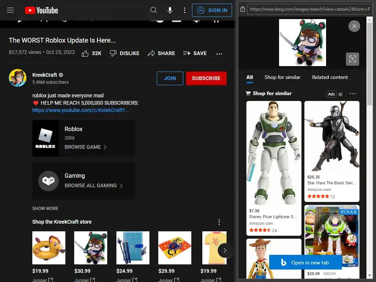Click the plush doll preview image in Bing panel

point(303,43)
